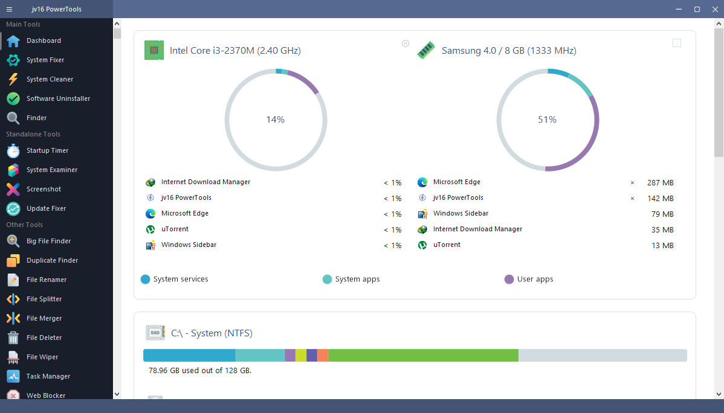Click the uTorrent icon using 13 MB
This screenshot has width=724, height=413.
[422, 245]
